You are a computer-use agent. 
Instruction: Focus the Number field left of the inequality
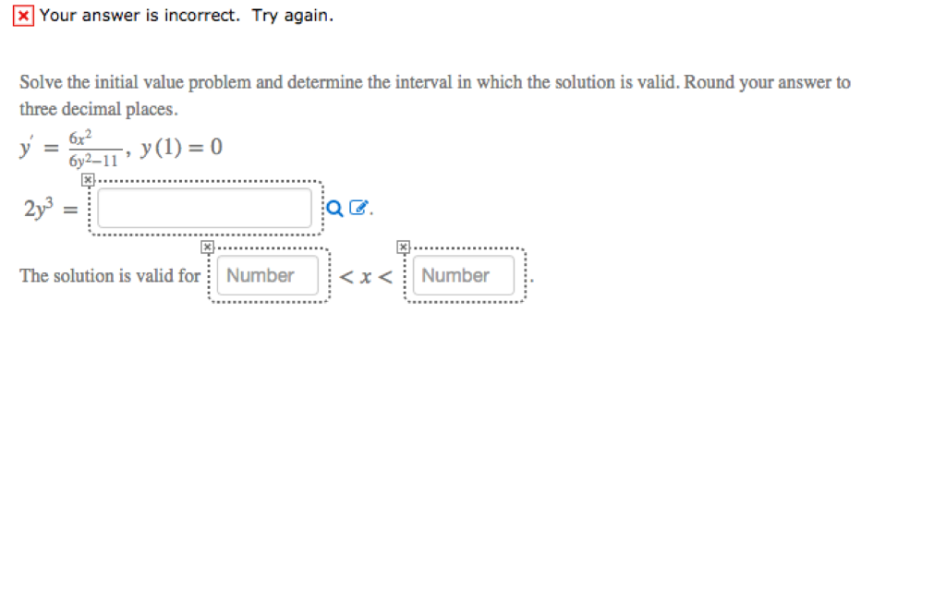tap(266, 275)
